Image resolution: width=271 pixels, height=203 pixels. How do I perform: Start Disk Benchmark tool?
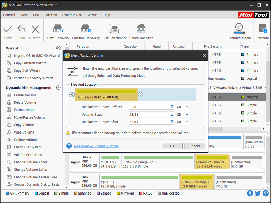pyautogui.click(x=114, y=32)
